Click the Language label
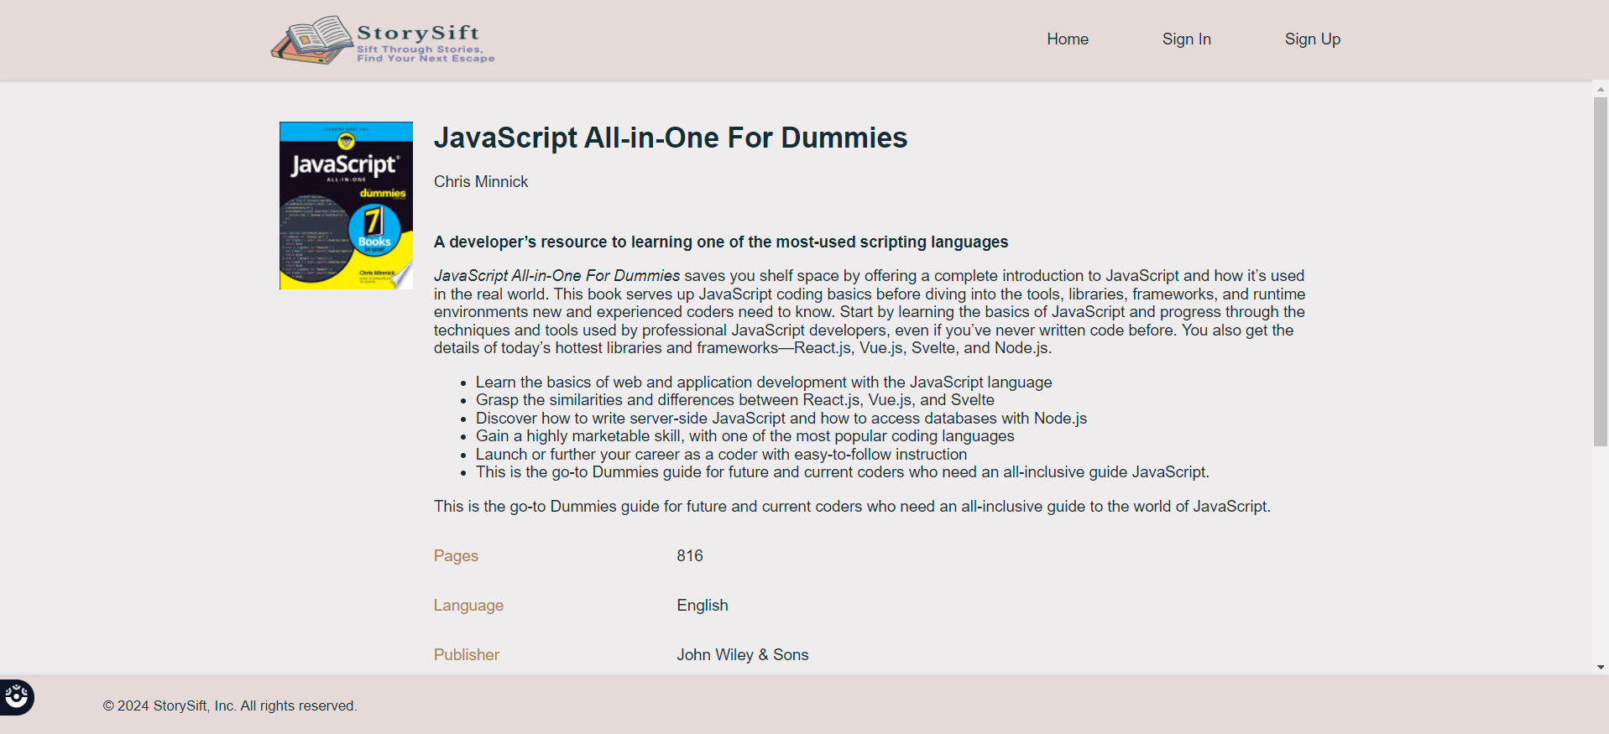 point(468,606)
